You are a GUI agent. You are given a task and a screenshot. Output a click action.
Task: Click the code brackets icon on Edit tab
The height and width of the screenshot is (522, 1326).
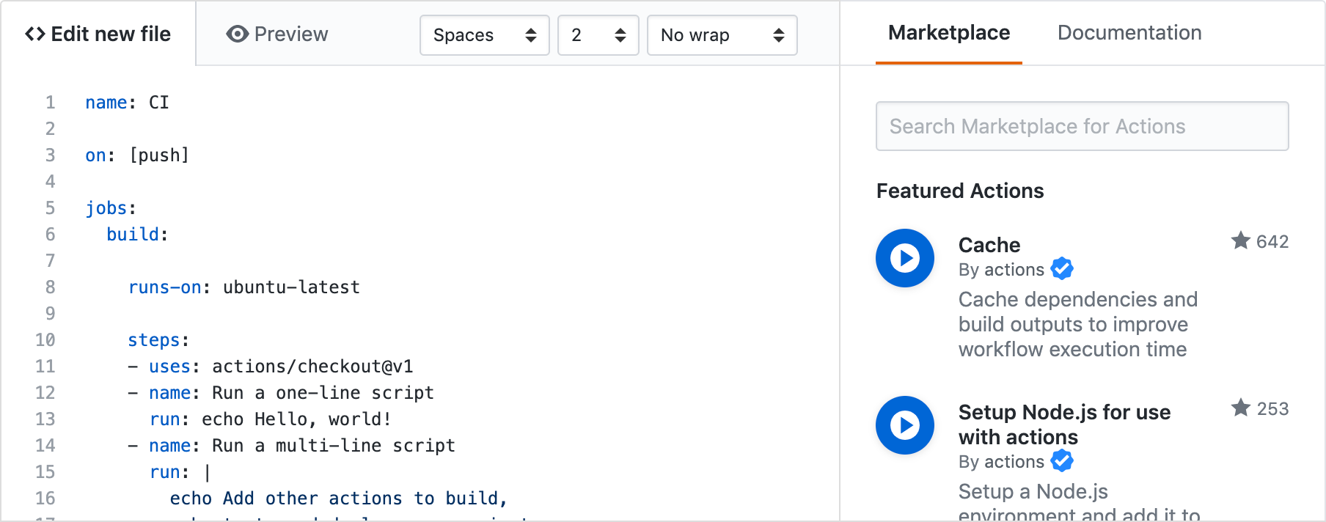[x=34, y=34]
